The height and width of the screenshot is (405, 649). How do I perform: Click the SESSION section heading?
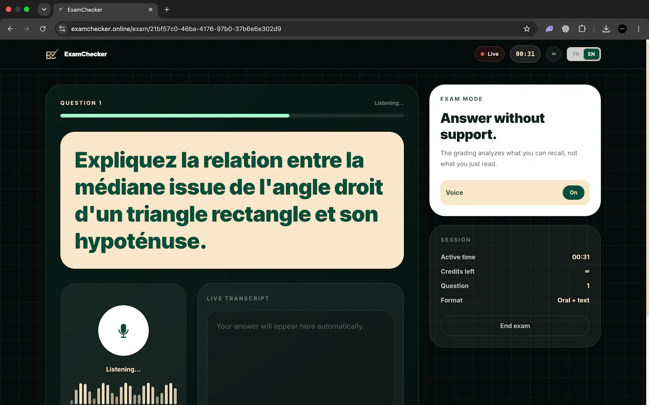pyautogui.click(x=456, y=240)
